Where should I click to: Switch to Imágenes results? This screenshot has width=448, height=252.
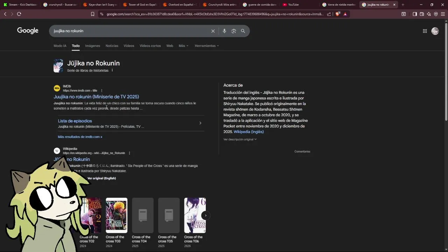[92, 46]
